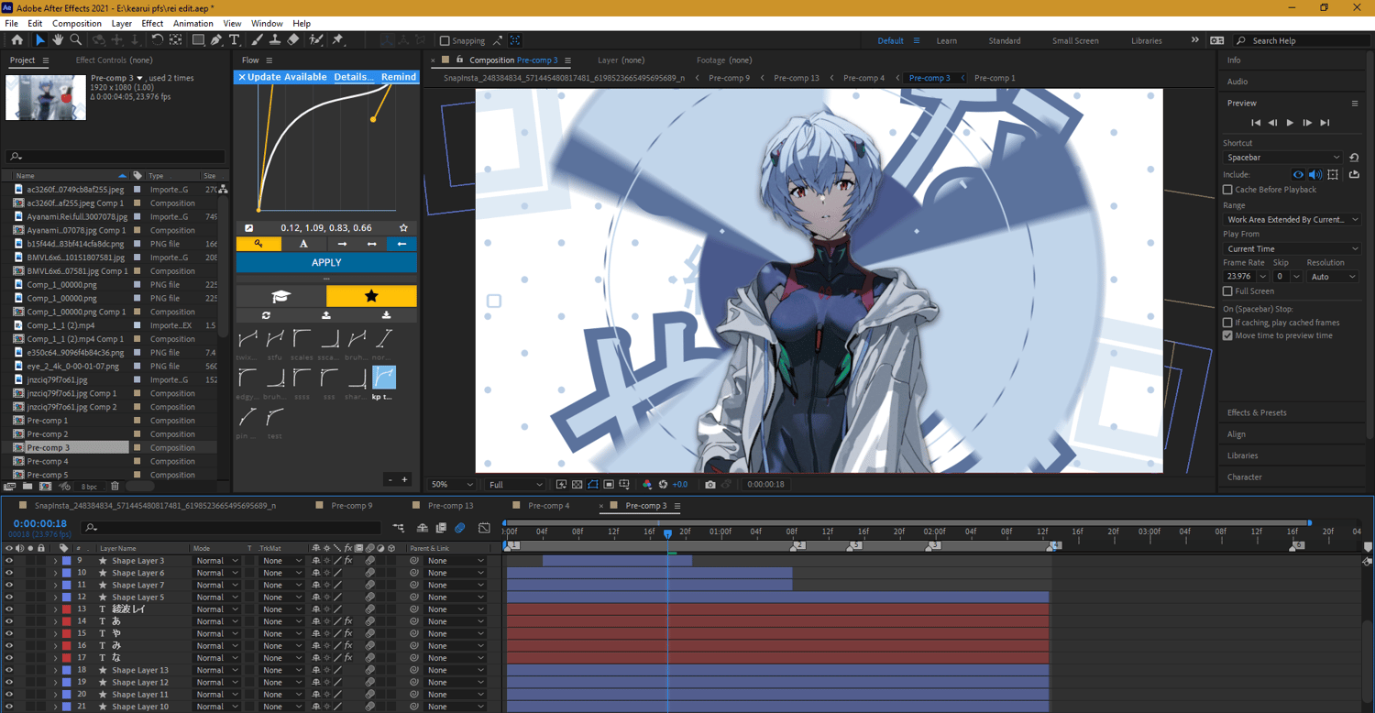Play the preview with play button
Viewport: 1375px width, 713px height.
click(1290, 123)
